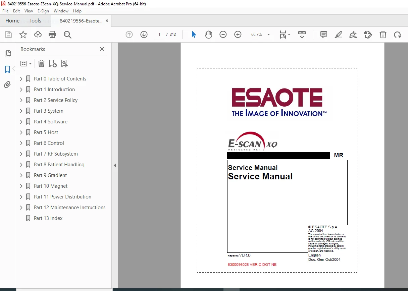
Task: Open the bookmarks options dropdown menu
Action: (26, 63)
